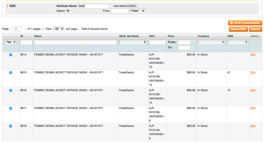Go to next page arrow
This screenshot has height=143, width=264.
[x=25, y=29]
